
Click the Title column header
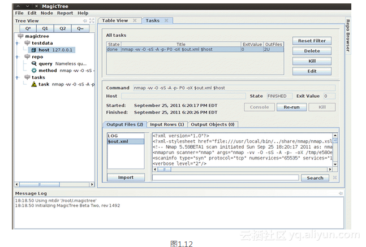181,44
